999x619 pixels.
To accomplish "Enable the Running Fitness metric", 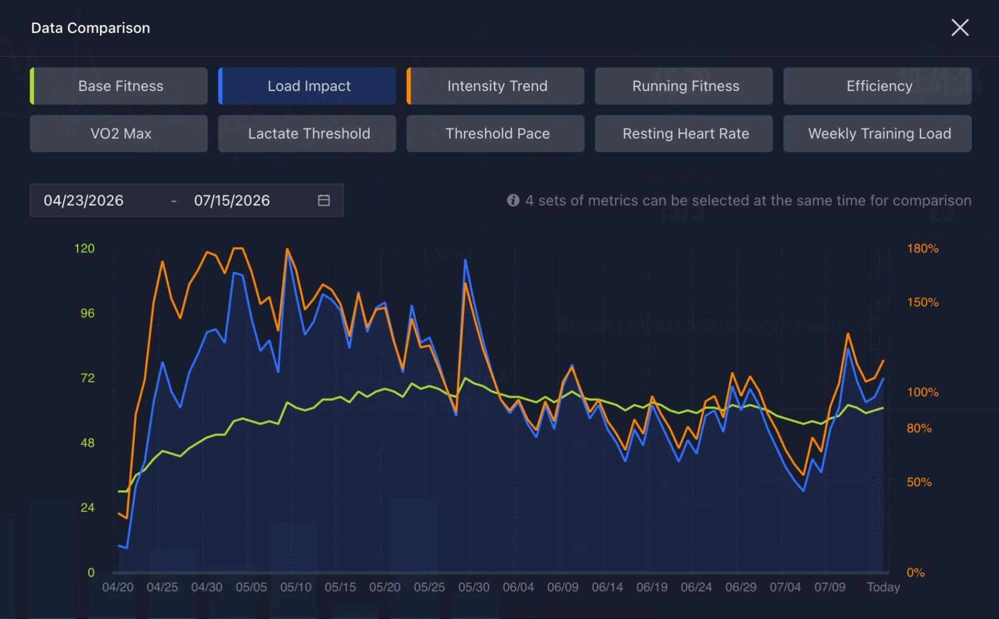I will tap(684, 86).
